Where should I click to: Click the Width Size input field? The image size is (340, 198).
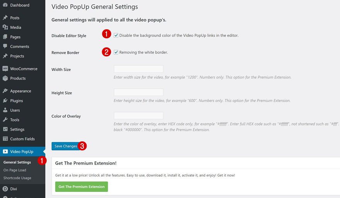(x=139, y=69)
